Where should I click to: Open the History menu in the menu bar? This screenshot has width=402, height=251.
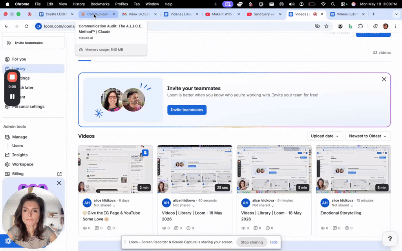pyautogui.click(x=79, y=4)
